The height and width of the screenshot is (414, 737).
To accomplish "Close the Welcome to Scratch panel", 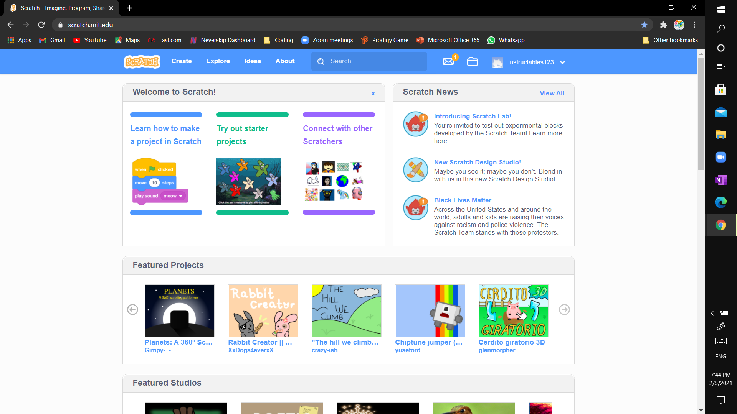I will pyautogui.click(x=373, y=93).
